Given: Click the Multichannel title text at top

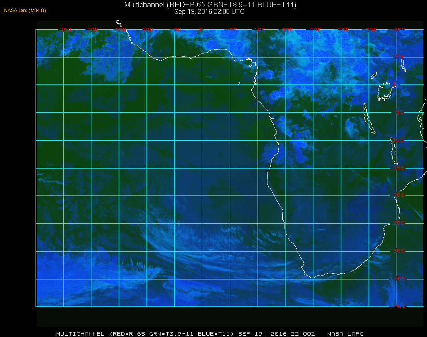Looking at the screenshot, I should (x=210, y=4).
